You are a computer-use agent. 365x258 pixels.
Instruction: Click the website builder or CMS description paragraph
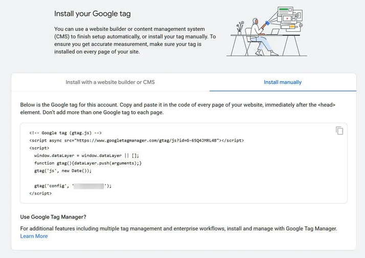tap(135, 40)
